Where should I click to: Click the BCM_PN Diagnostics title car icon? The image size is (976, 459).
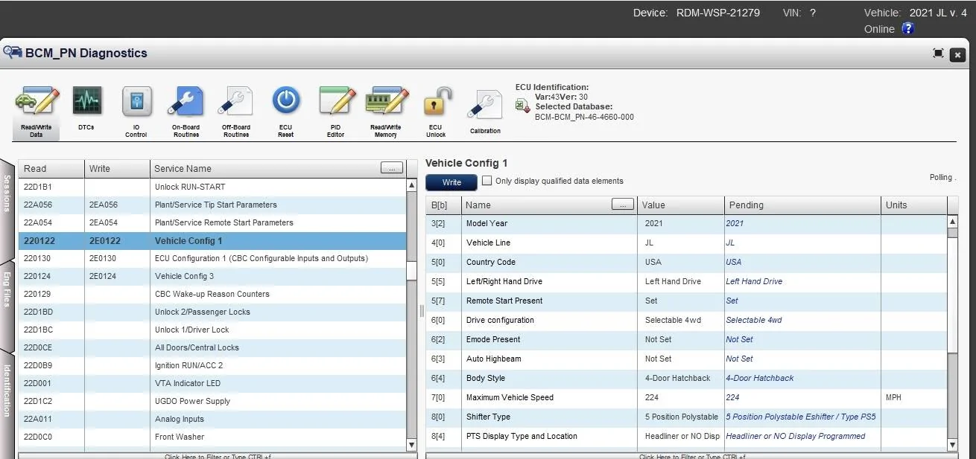pos(13,53)
